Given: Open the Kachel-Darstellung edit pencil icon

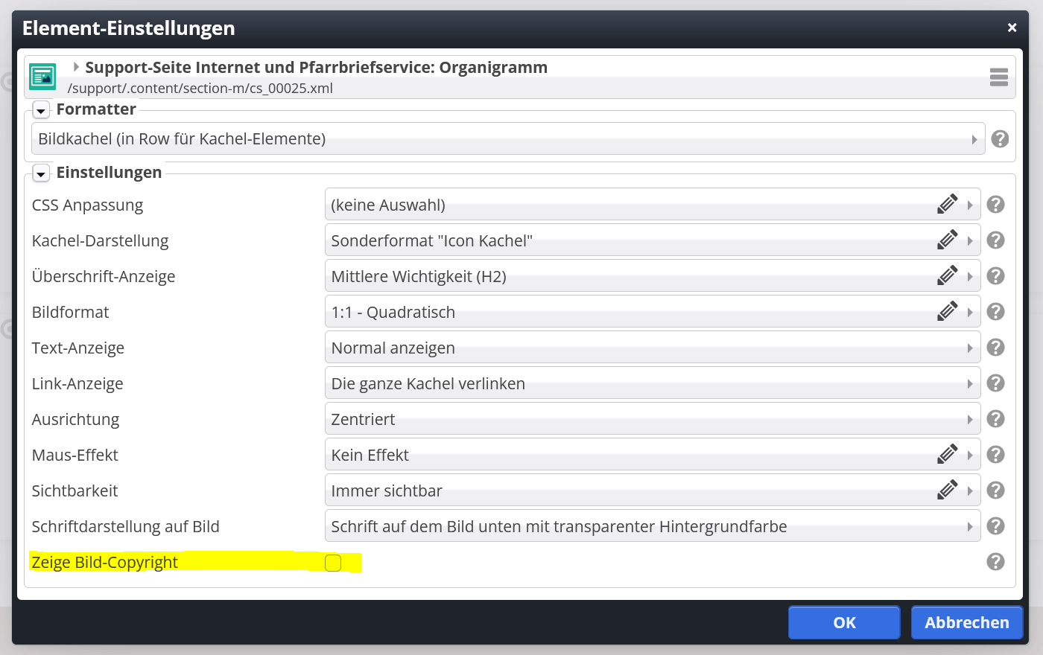Looking at the screenshot, I should point(947,240).
